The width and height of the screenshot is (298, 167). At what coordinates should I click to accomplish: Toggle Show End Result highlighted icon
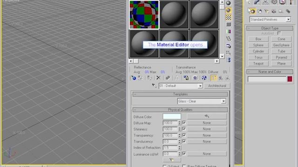(214, 78)
